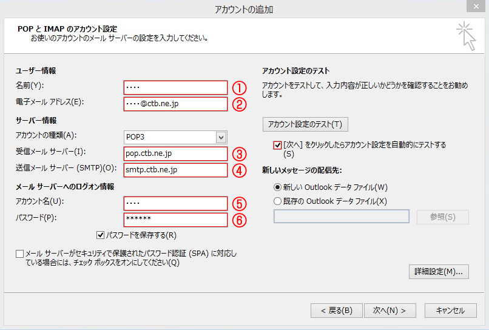Select 既存の Outlook データ ファイル(X) radio
The height and width of the screenshot is (330, 489).
[277, 201]
